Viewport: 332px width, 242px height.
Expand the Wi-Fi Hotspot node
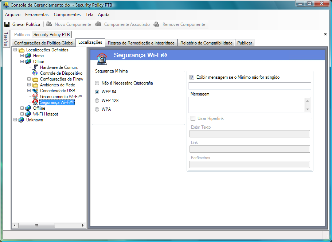pyautogui.click(x=22, y=114)
